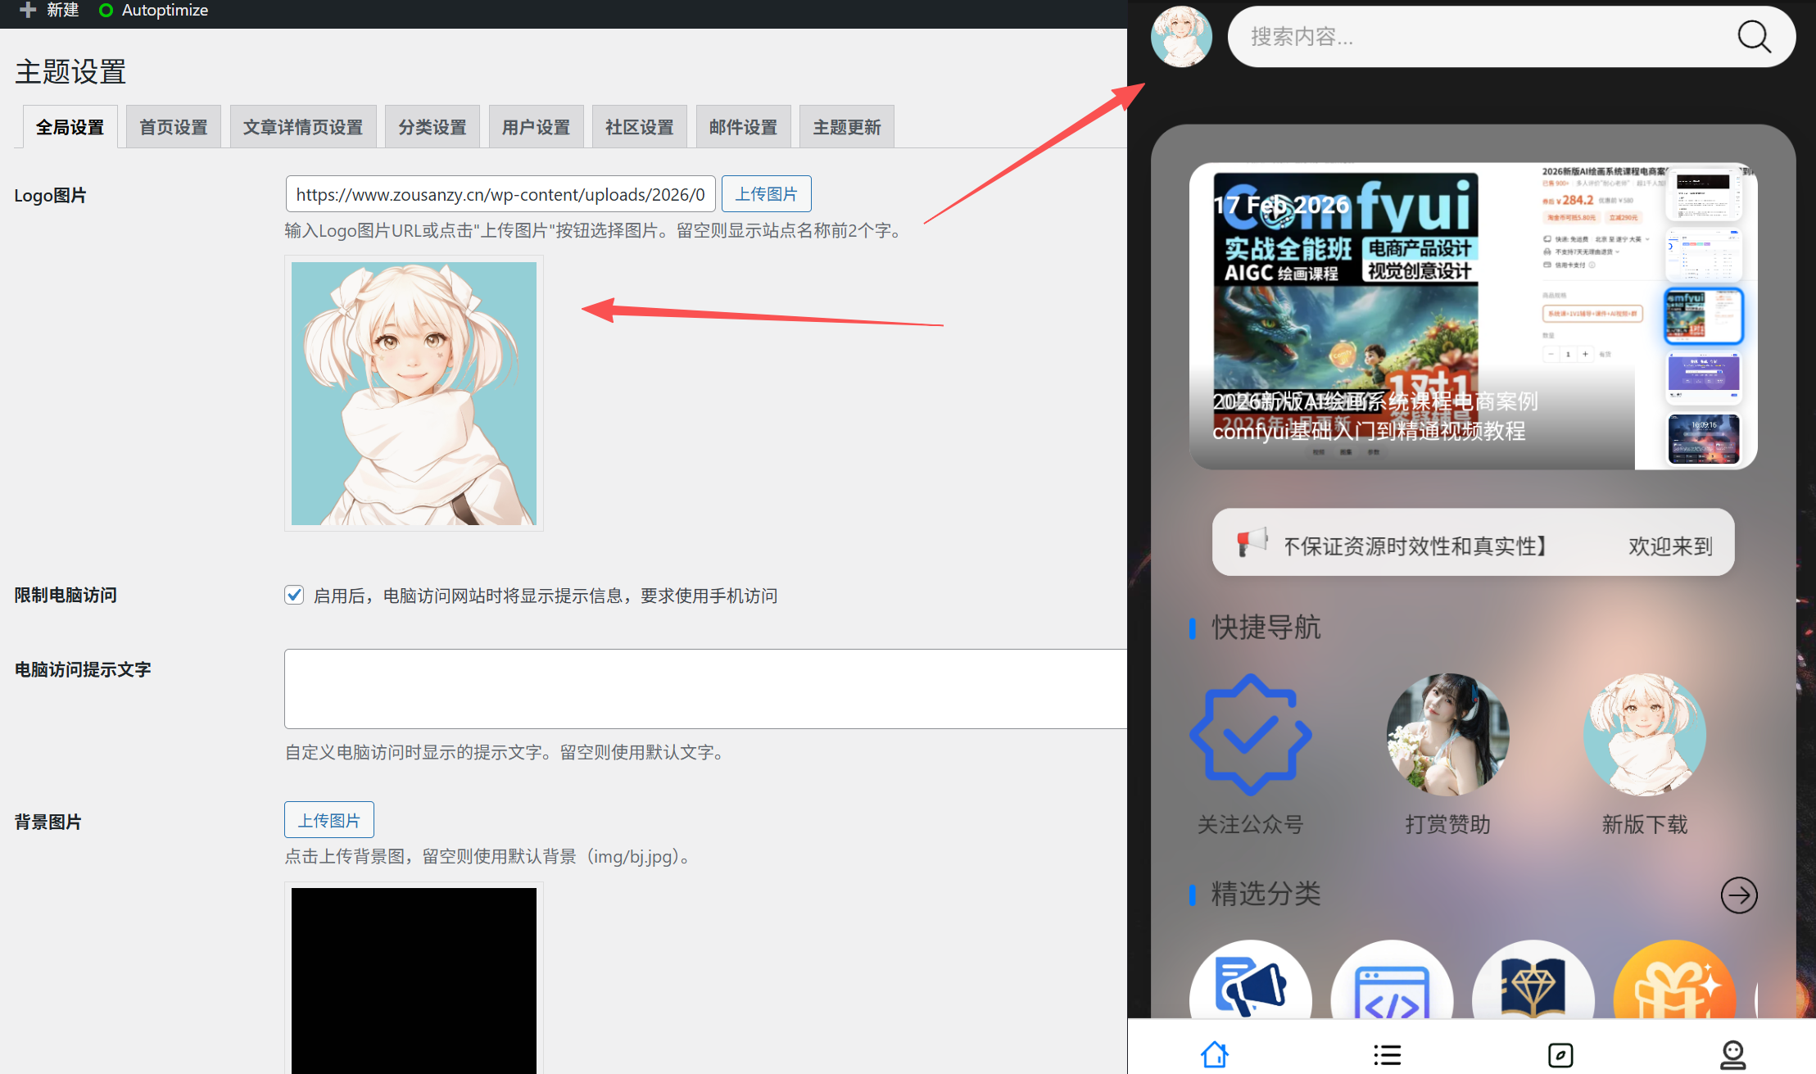Click the 电脑访问提示文字 text area
The height and width of the screenshot is (1074, 1816).
pyautogui.click(x=704, y=688)
